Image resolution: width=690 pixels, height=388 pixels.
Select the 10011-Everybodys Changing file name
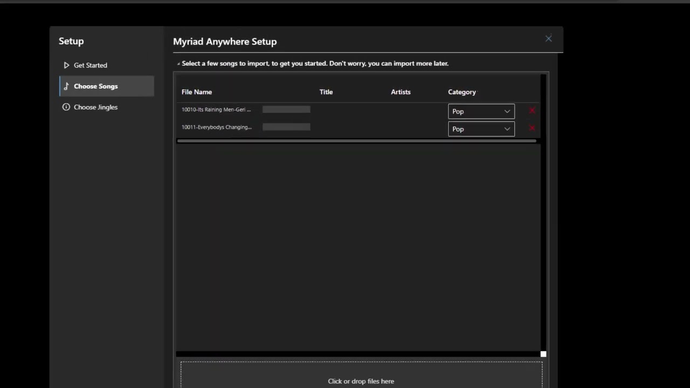(x=217, y=127)
